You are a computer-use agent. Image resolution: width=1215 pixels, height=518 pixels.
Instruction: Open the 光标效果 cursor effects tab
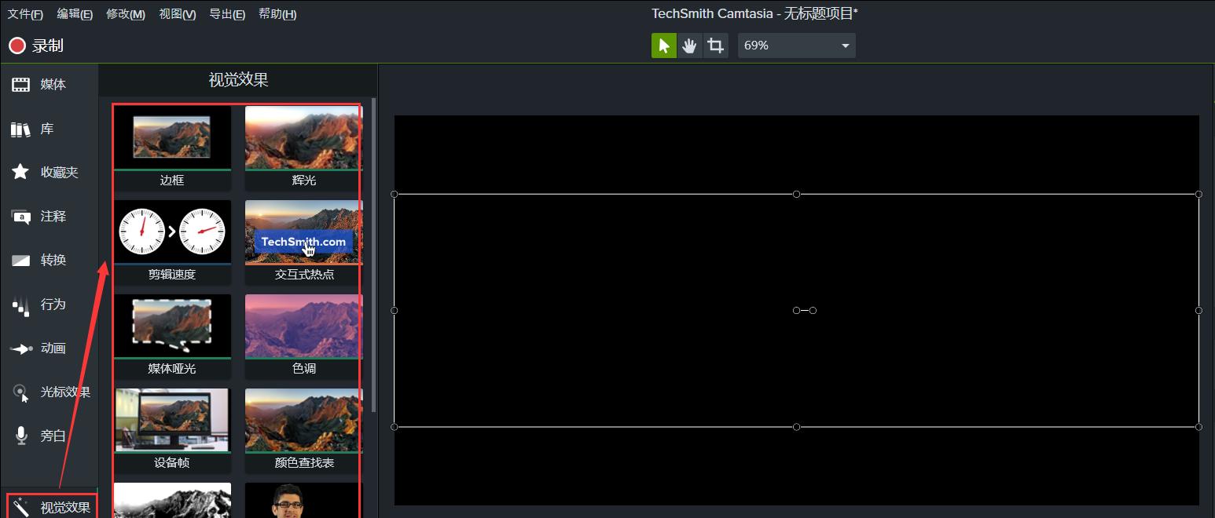pyautogui.click(x=49, y=392)
